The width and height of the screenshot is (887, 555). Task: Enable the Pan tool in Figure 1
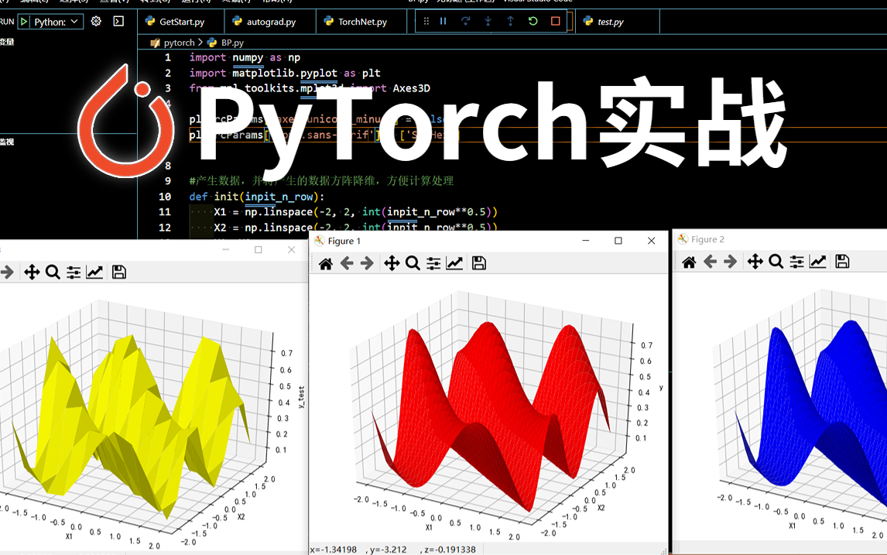(392, 263)
